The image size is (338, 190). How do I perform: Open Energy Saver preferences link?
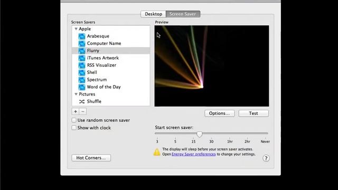click(194, 154)
